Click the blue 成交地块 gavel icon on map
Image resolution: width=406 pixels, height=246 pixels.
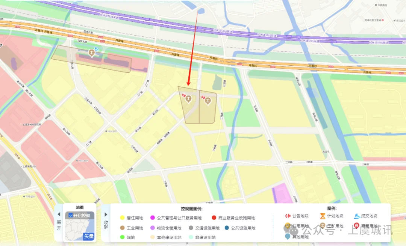tap(97, 49)
